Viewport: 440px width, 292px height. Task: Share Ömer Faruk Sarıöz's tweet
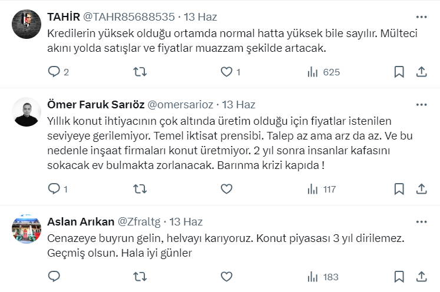(x=421, y=189)
